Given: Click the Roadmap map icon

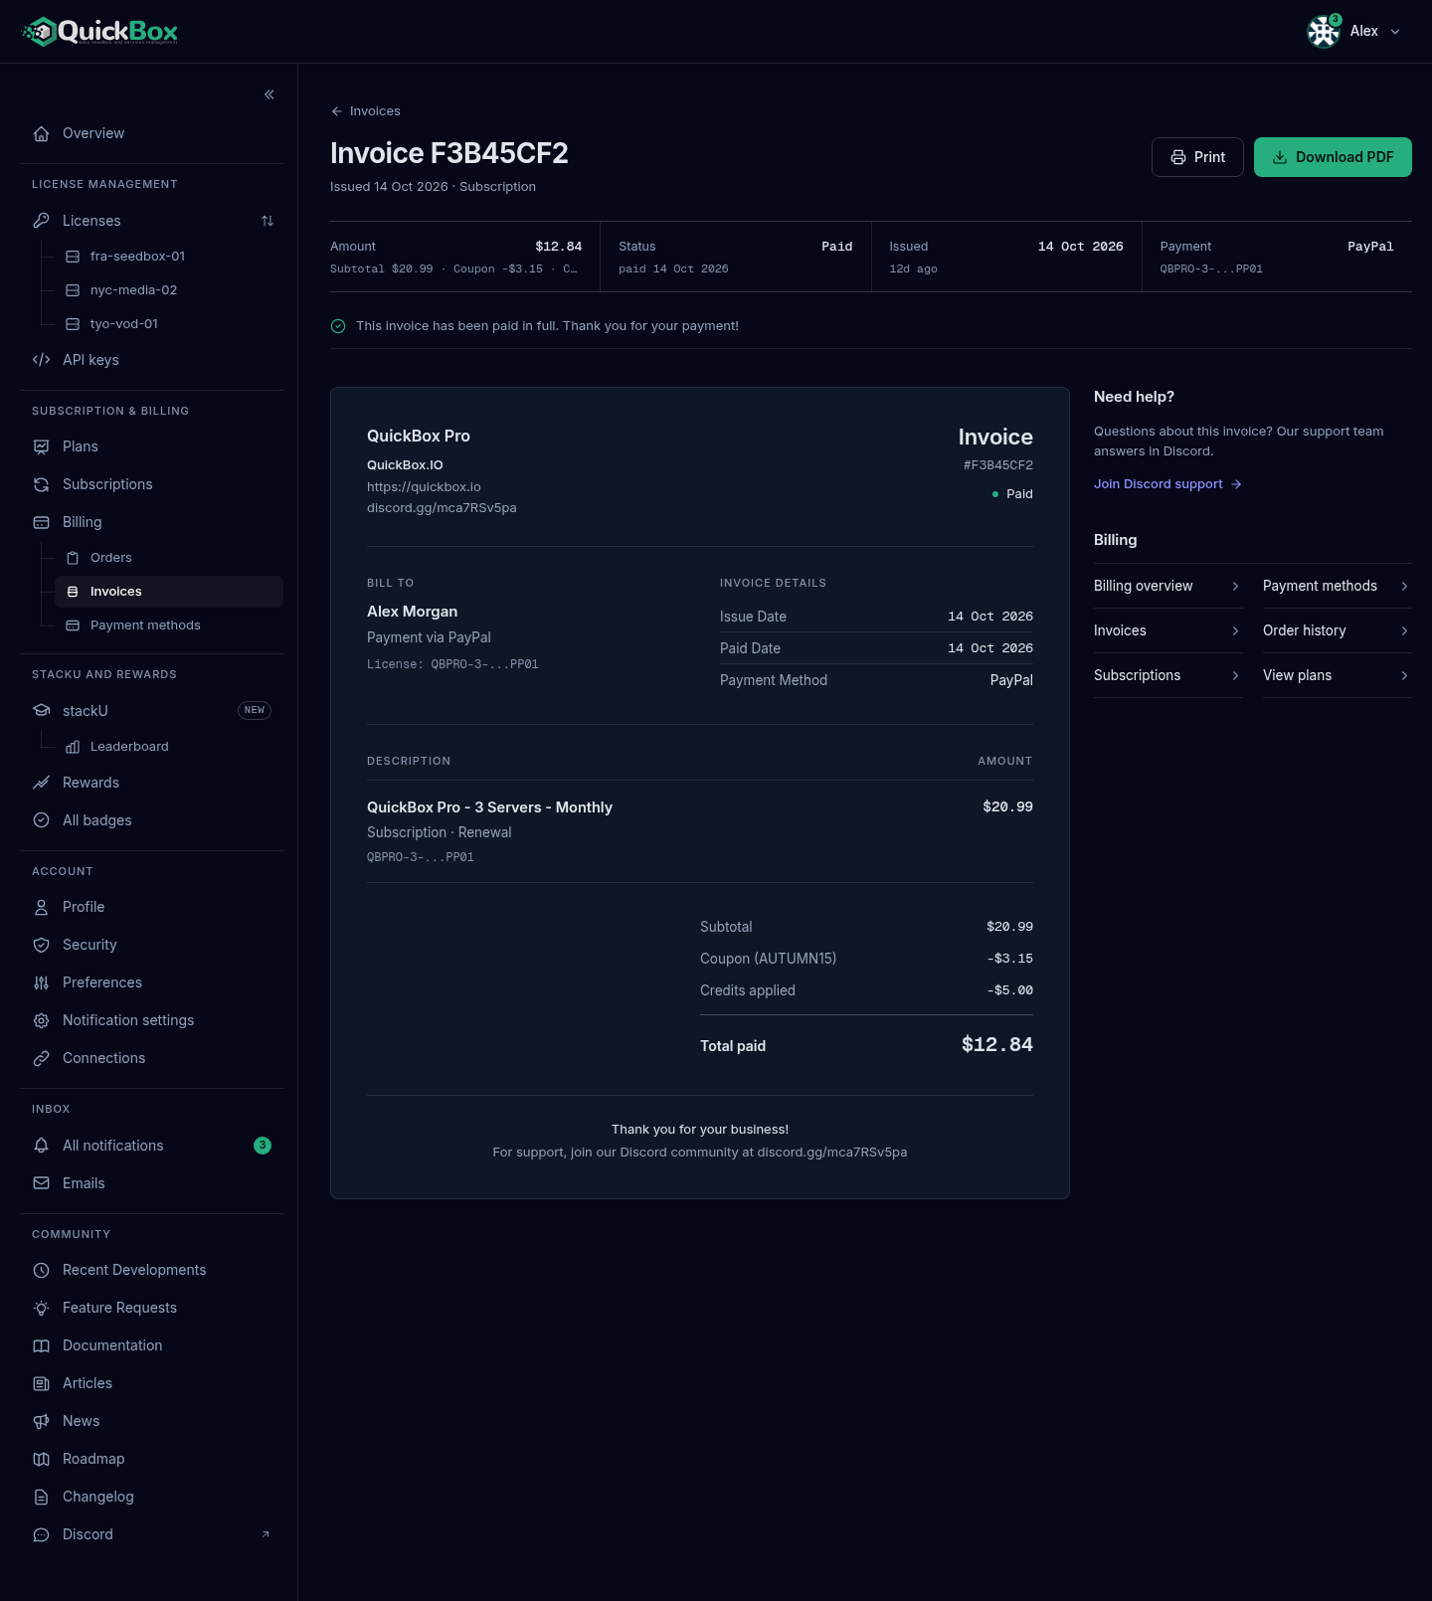Looking at the screenshot, I should [41, 1459].
